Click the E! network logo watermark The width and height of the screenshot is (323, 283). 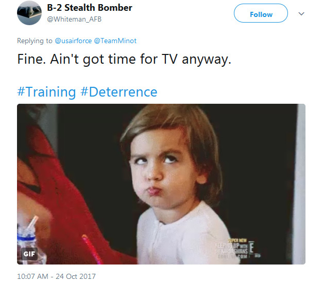click(x=251, y=248)
